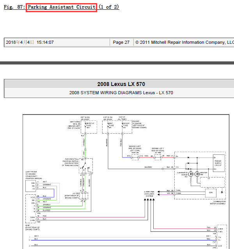
Task: Click the "Page 27" footer cell
Action: pyautogui.click(x=121, y=42)
